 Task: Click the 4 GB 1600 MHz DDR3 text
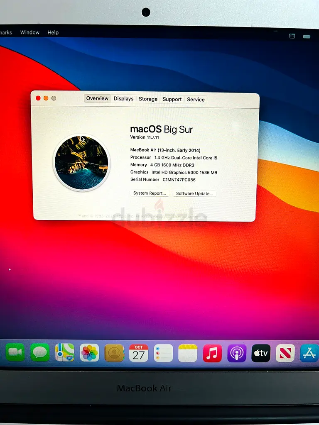[172, 165]
